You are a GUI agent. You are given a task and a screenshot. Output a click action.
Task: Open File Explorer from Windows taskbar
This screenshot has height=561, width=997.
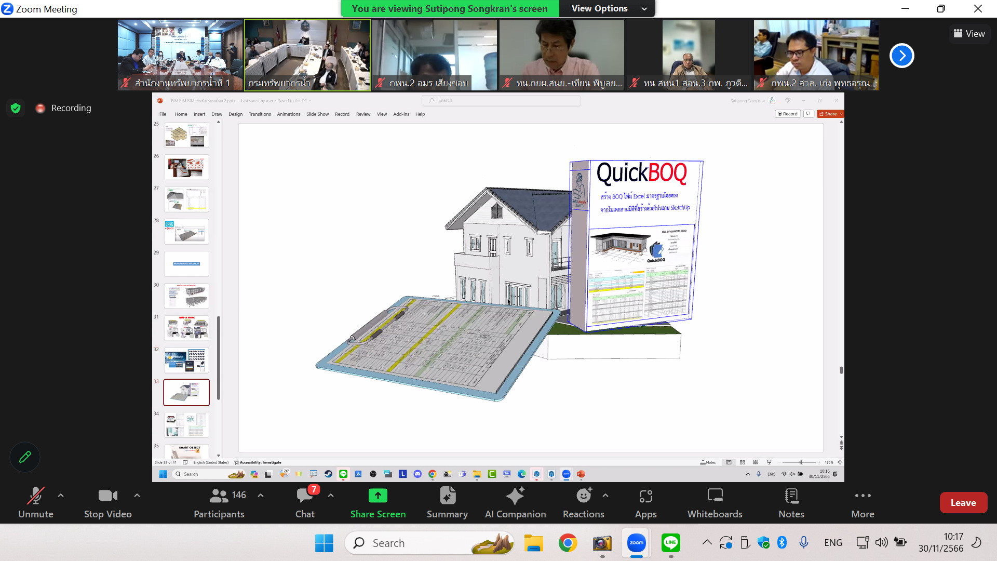point(533,543)
